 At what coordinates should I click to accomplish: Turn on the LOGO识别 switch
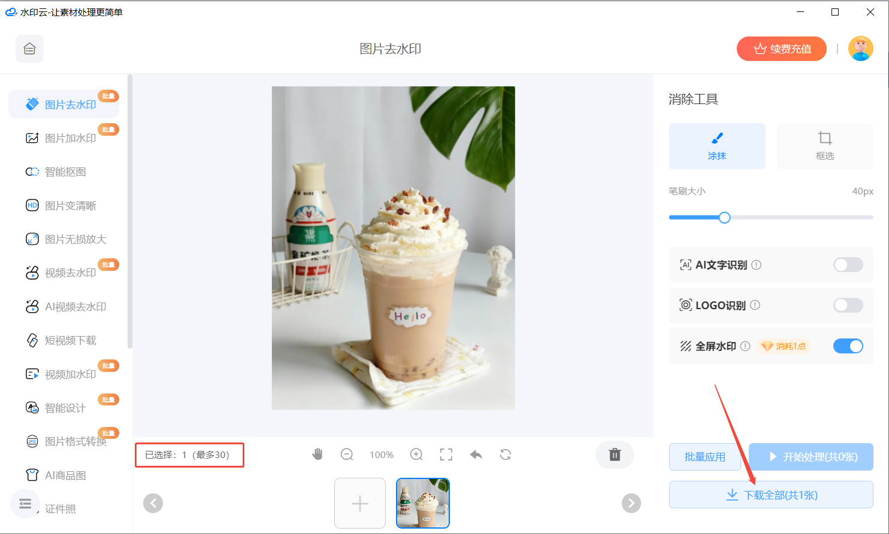pyautogui.click(x=848, y=306)
